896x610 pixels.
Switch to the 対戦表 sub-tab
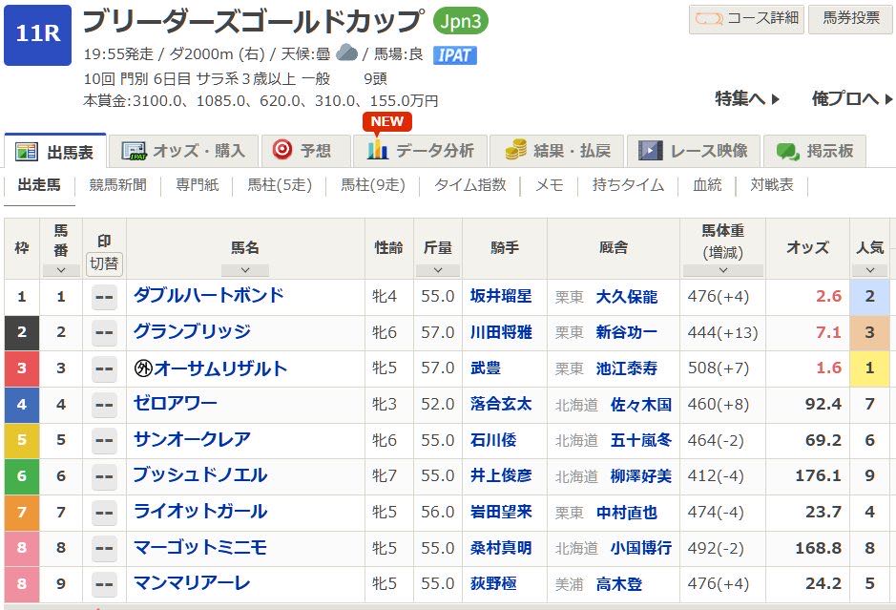771,185
